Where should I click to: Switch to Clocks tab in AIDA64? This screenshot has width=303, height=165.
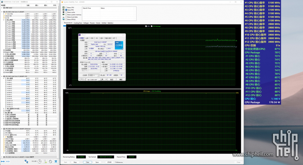click(x=98, y=23)
